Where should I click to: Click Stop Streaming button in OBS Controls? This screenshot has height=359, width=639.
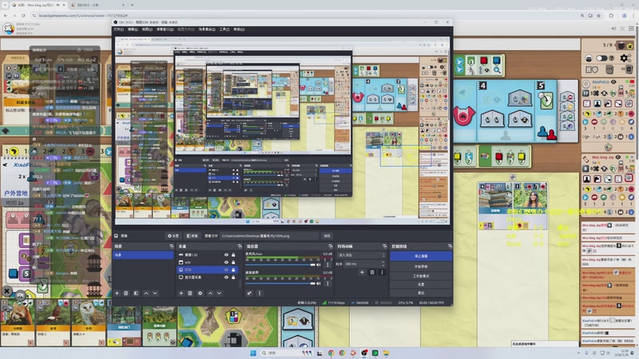[421, 256]
